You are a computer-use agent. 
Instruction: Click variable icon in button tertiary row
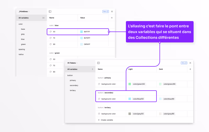pos(99,114)
